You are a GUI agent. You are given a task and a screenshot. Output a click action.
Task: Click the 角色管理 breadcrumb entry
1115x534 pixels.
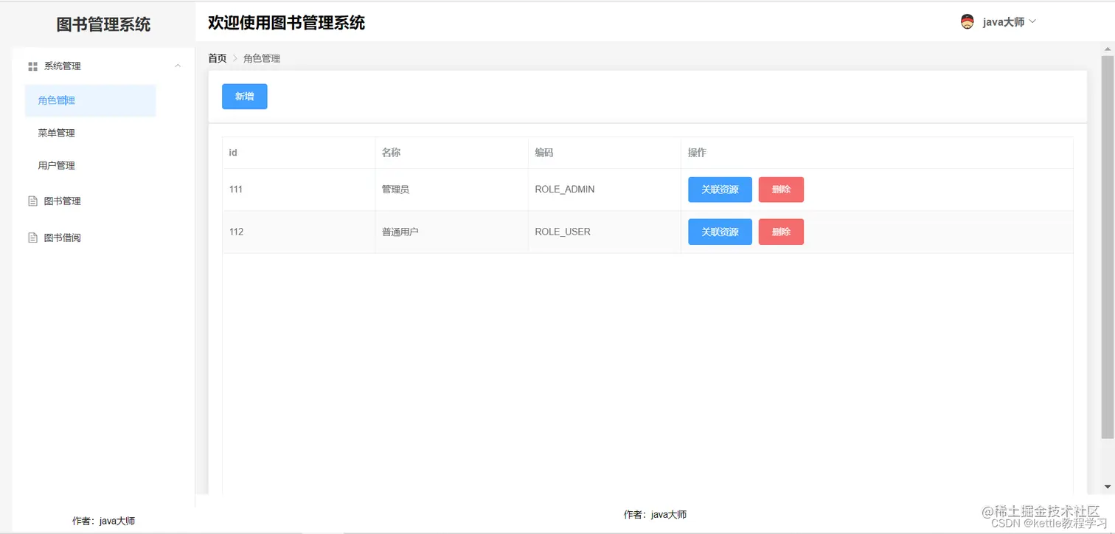pyautogui.click(x=261, y=58)
